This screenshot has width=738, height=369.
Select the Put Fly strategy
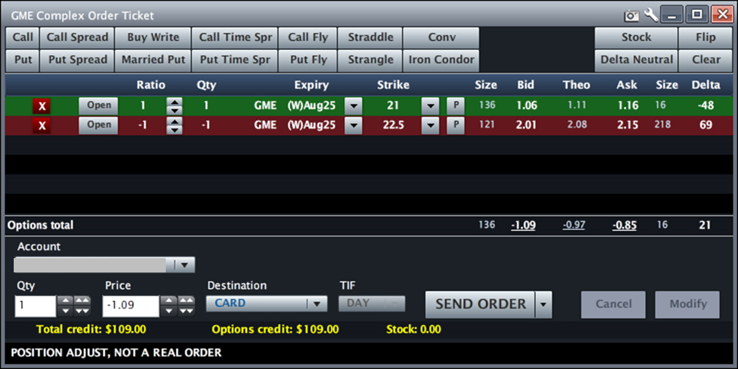[308, 60]
